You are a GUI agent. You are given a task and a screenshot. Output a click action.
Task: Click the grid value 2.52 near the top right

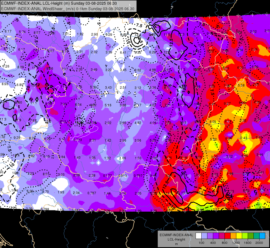253,32
